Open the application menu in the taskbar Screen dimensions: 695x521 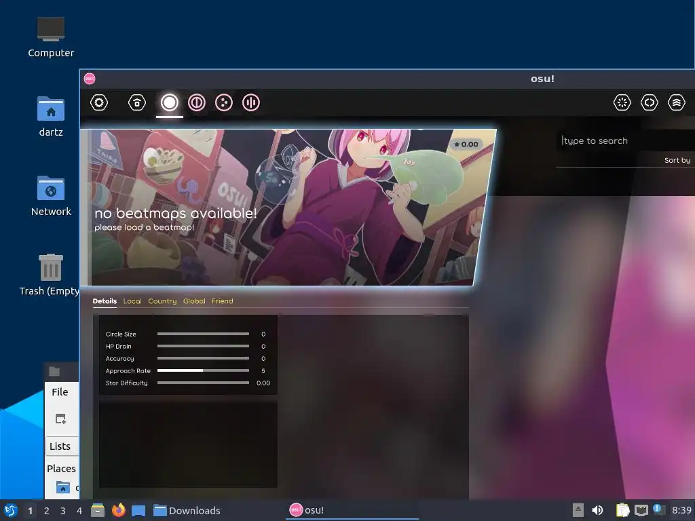click(11, 510)
